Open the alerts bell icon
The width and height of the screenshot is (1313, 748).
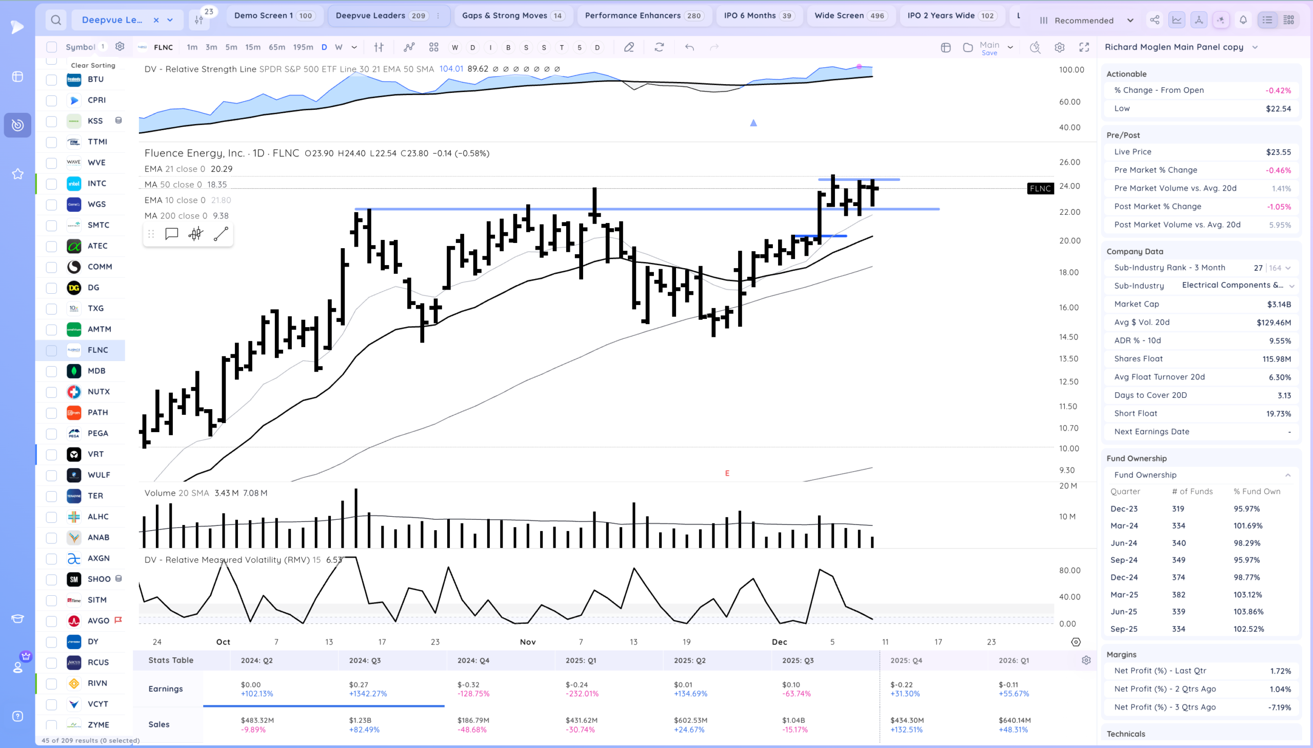[1243, 20]
